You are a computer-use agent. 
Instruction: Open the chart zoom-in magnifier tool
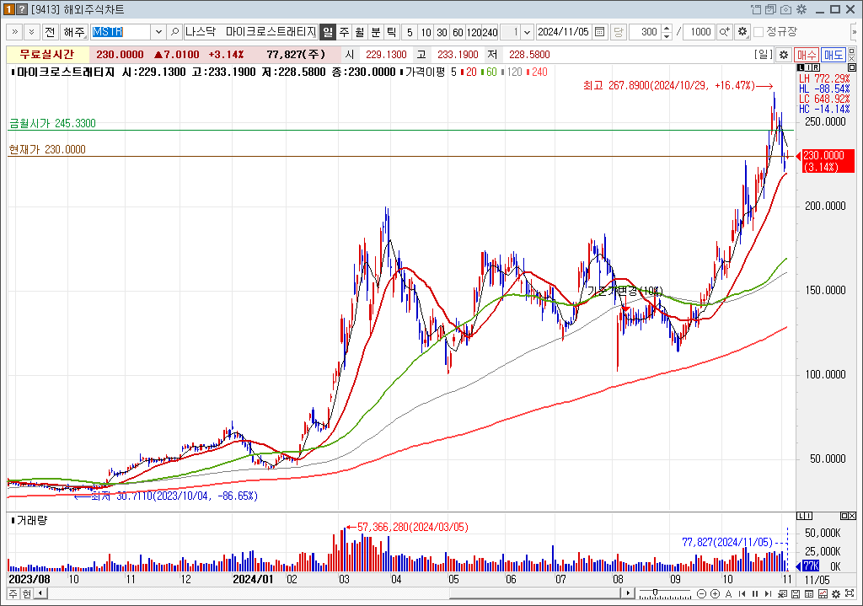click(724, 32)
